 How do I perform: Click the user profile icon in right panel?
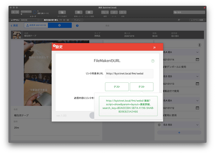point(200,45)
